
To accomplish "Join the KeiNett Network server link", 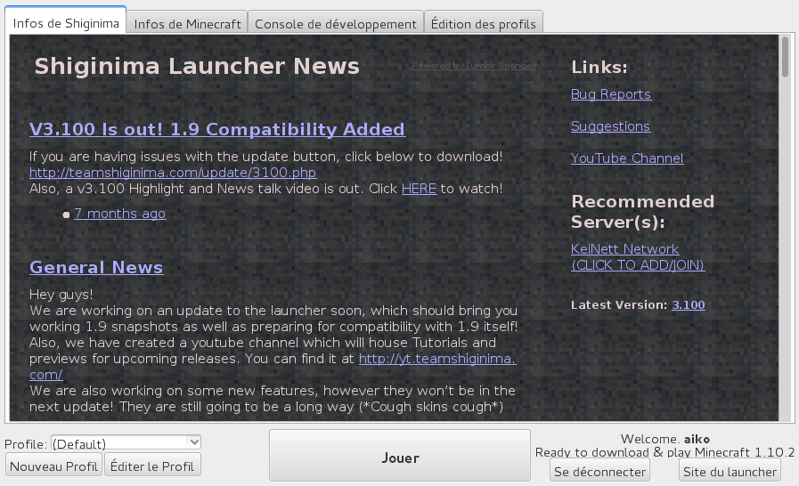I will (637, 256).
